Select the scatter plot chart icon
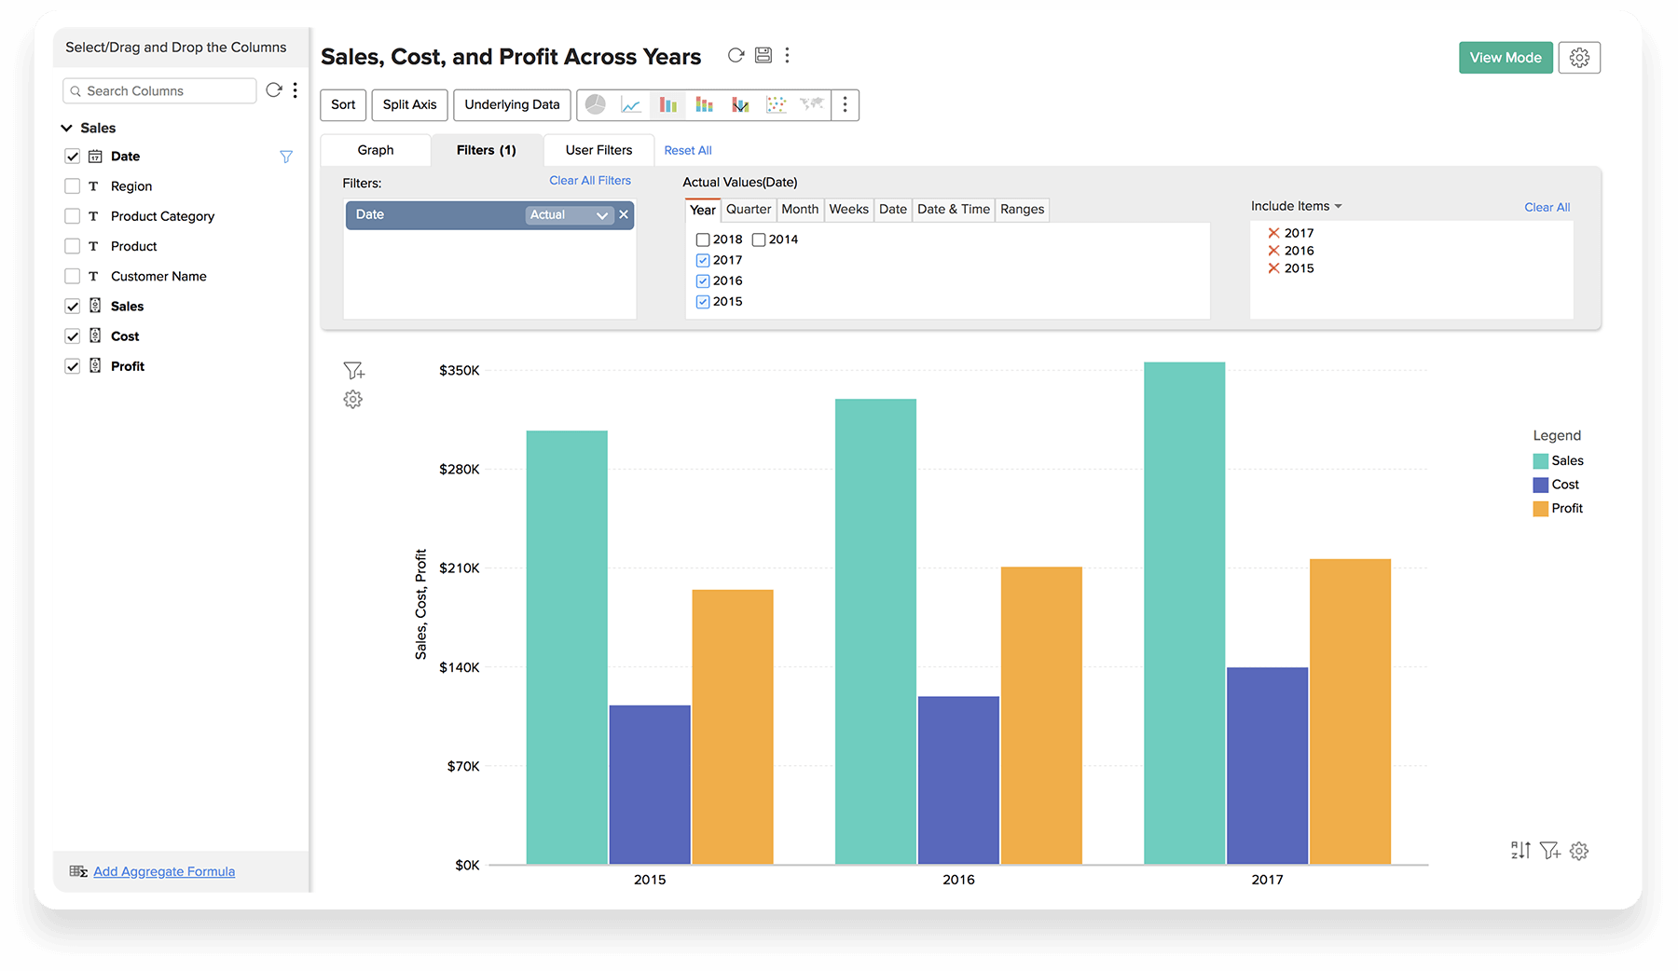This screenshot has height=971, width=1678. click(776, 104)
